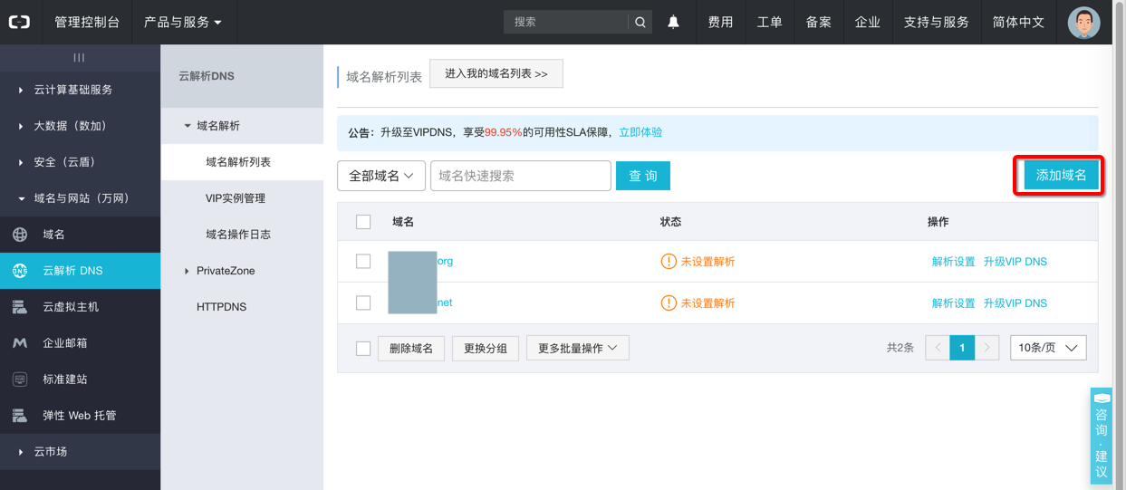The height and width of the screenshot is (490, 1126).
Task: Expand the 更多批量操作 dropdown
Action: [578, 348]
